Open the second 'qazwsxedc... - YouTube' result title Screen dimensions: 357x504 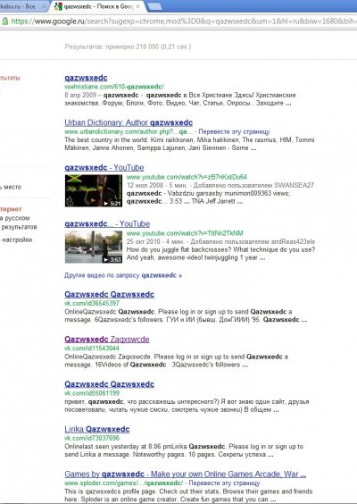click(x=107, y=224)
